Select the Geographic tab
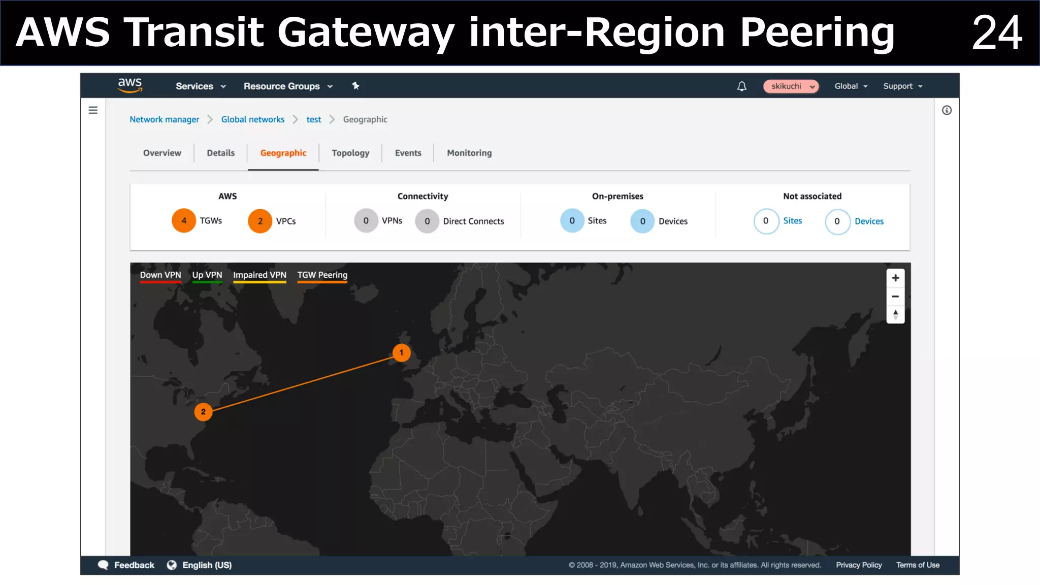 coord(283,153)
